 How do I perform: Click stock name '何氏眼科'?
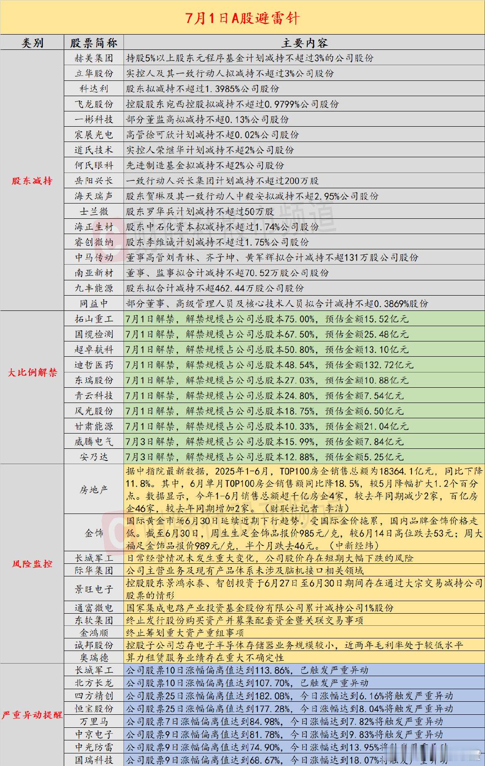pos(94,165)
